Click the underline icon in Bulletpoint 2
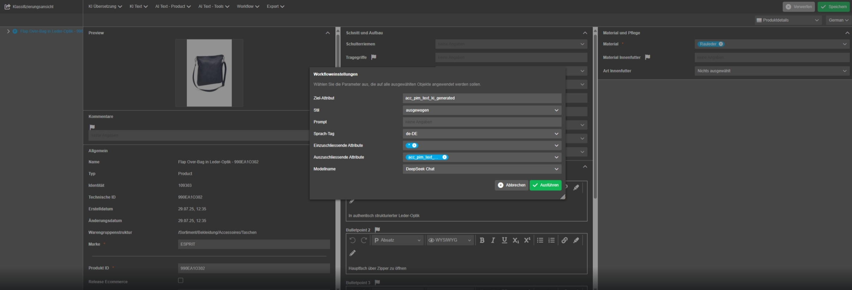The width and height of the screenshot is (852, 290). click(504, 240)
